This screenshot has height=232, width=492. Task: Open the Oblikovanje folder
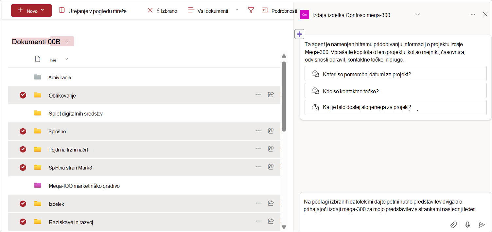(x=62, y=96)
